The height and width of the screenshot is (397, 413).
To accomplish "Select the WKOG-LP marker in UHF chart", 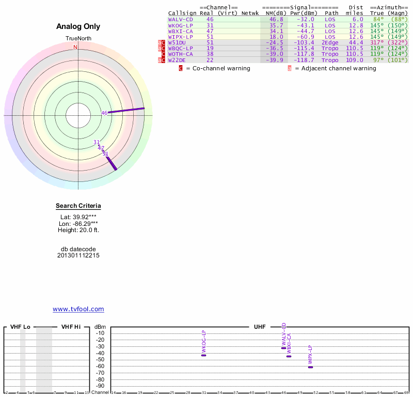I will click(203, 355).
